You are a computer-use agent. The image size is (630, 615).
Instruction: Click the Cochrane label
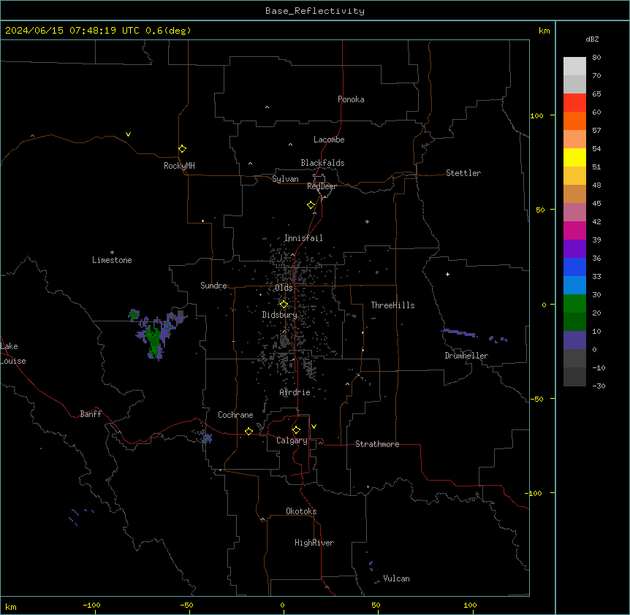pyautogui.click(x=235, y=415)
